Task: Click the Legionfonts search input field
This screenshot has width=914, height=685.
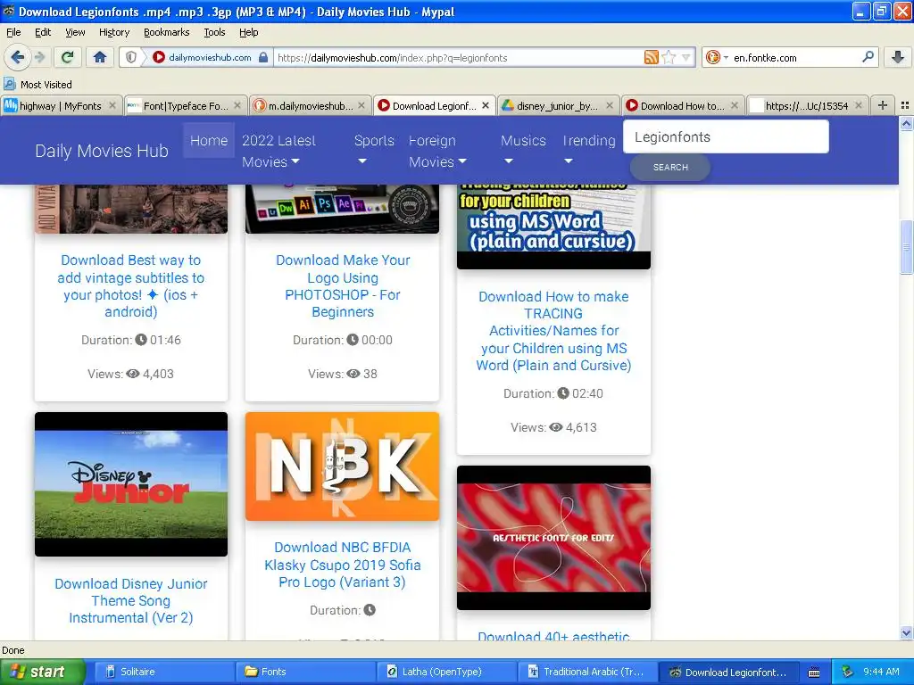Action: coord(726,136)
